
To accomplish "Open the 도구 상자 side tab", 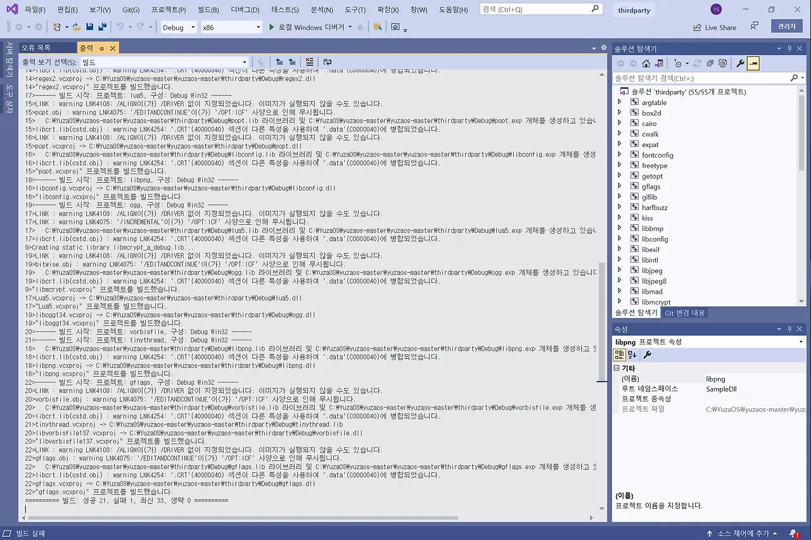I will point(8,99).
